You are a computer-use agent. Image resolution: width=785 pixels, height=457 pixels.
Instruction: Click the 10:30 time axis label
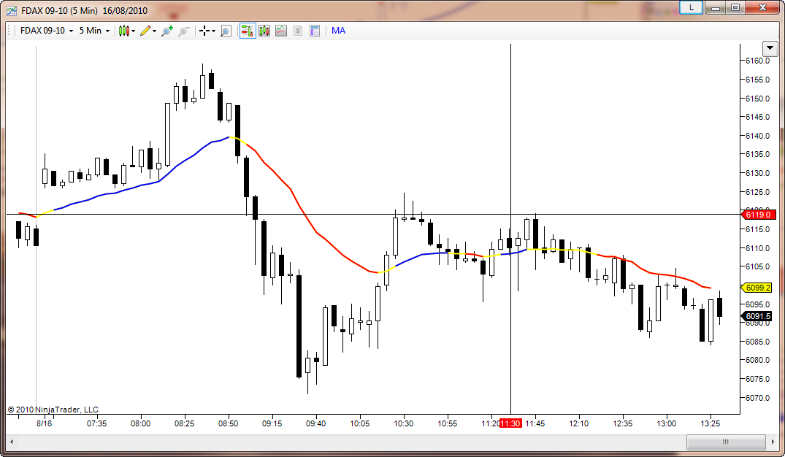(x=404, y=423)
